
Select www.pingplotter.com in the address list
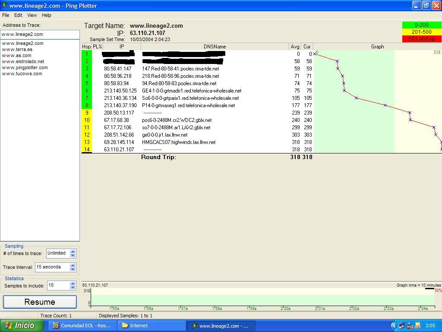point(25,68)
